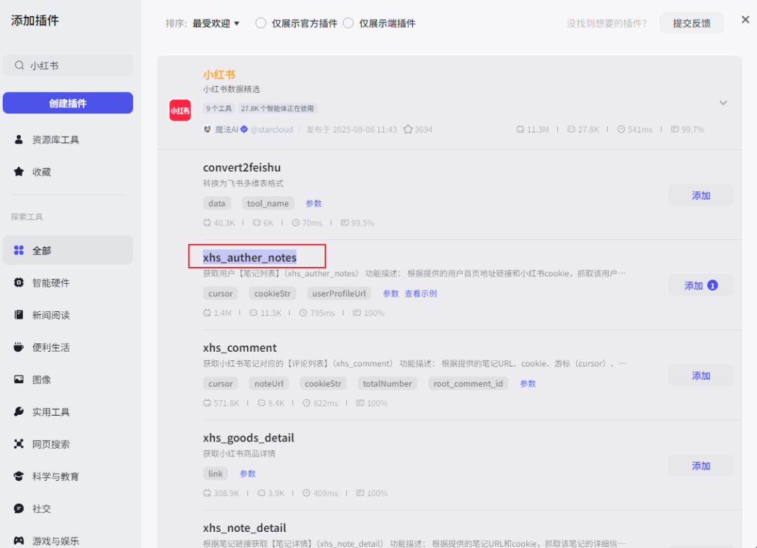This screenshot has width=757, height=548.
Task: Select 科学与教育 category
Action: (x=67, y=476)
